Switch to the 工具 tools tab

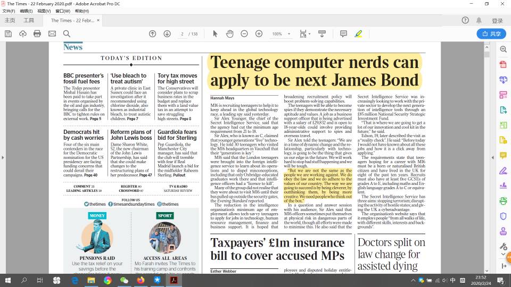coord(29,20)
